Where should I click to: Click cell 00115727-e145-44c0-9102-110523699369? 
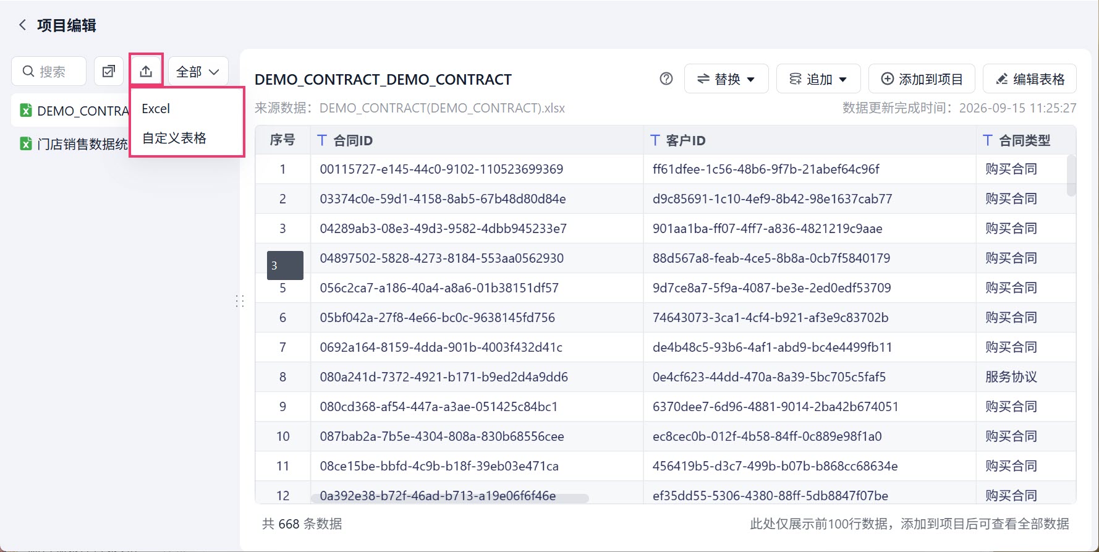tap(477, 169)
